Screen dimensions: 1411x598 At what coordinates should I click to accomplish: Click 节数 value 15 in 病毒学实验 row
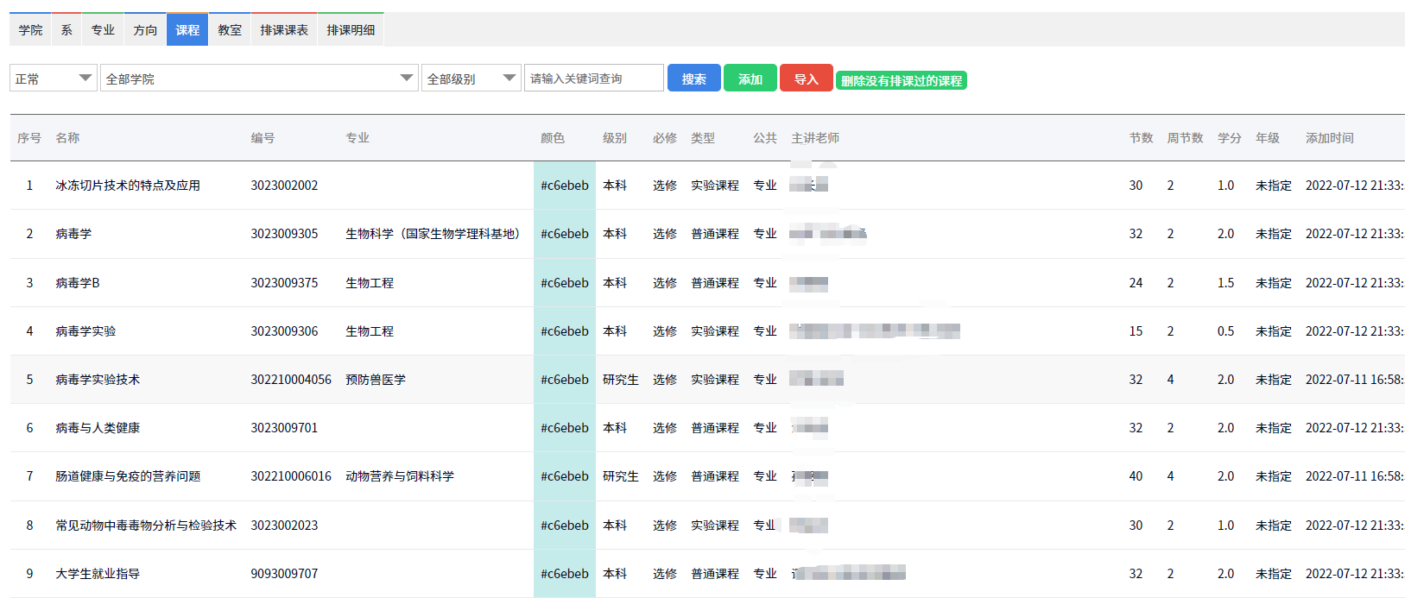(1136, 331)
